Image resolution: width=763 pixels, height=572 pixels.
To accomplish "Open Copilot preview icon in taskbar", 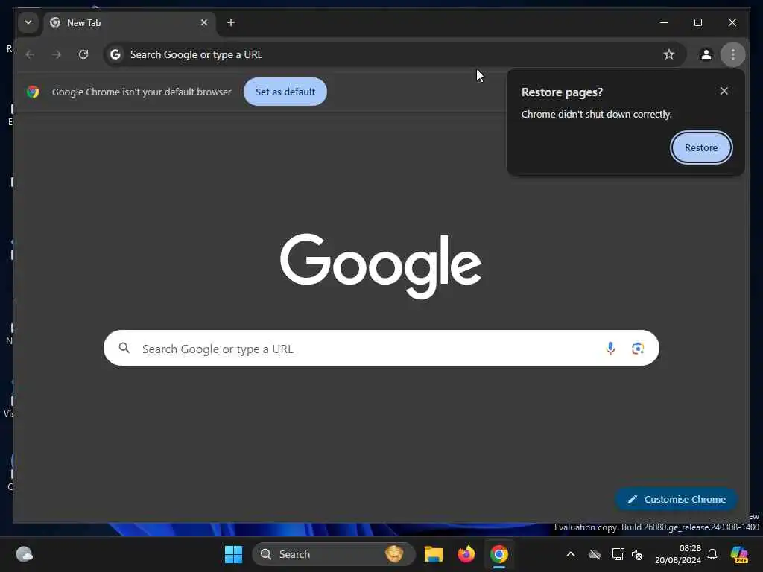I will pos(739,554).
